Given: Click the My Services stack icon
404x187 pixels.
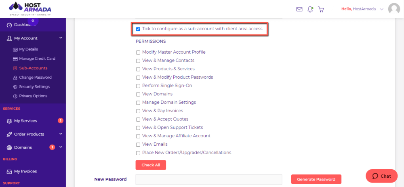Looking at the screenshot, I should click(x=9, y=121).
